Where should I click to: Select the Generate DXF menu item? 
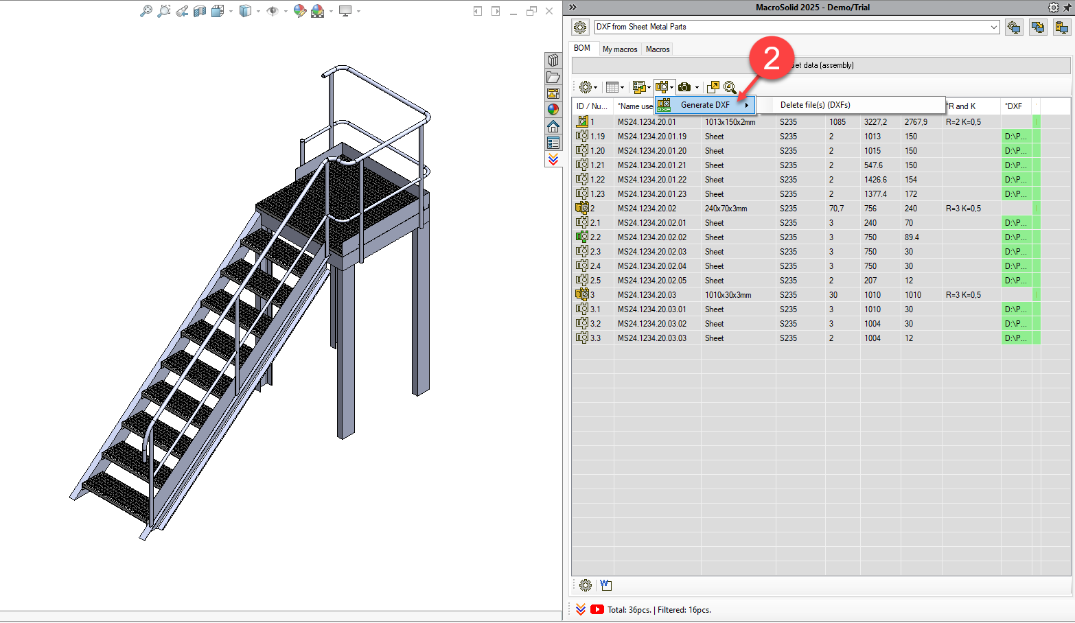[x=705, y=105]
